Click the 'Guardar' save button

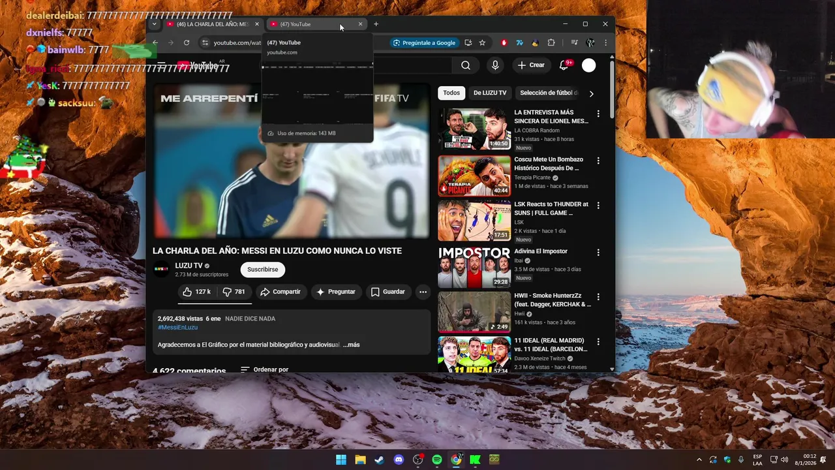pyautogui.click(x=388, y=292)
